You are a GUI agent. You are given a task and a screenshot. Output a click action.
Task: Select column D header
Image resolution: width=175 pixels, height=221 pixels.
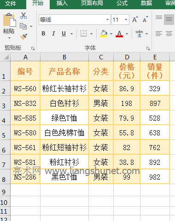point(127,57)
